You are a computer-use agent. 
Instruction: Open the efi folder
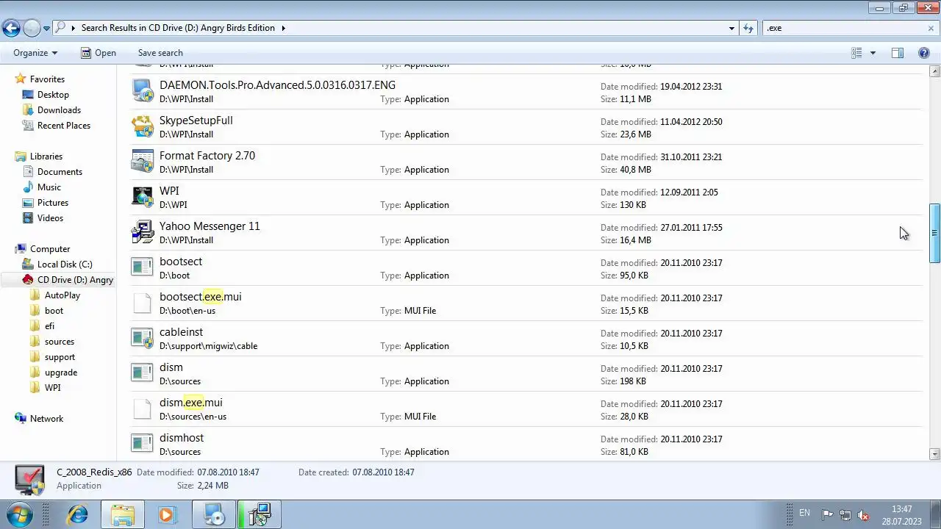pyautogui.click(x=49, y=326)
